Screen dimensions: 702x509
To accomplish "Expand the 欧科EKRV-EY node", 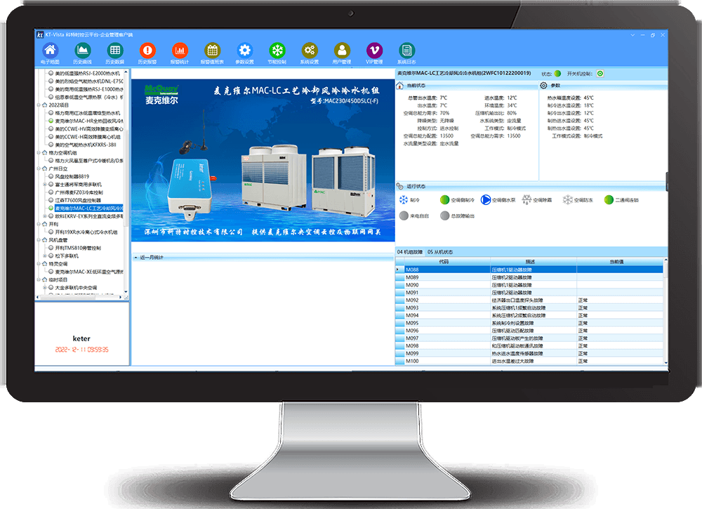I will tap(45, 216).
